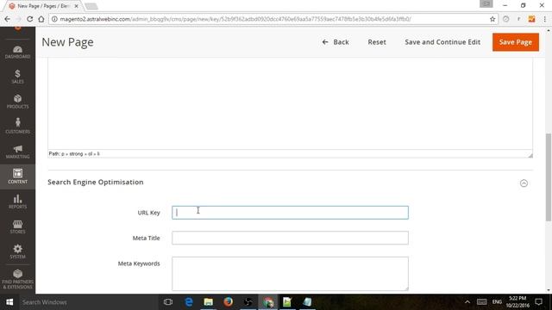Open the Marketing menu in sidebar

[x=17, y=152]
